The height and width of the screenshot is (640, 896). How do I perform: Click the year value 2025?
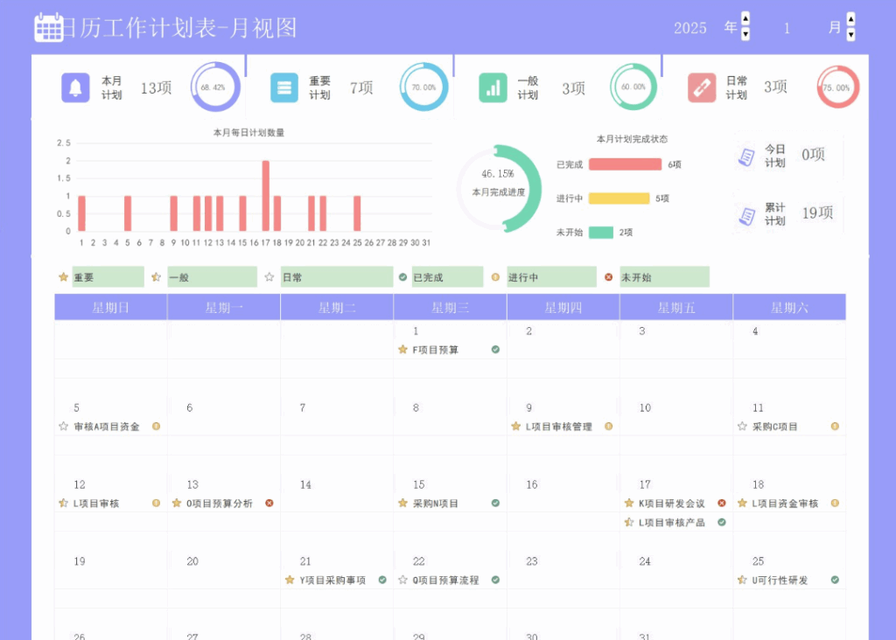(690, 28)
